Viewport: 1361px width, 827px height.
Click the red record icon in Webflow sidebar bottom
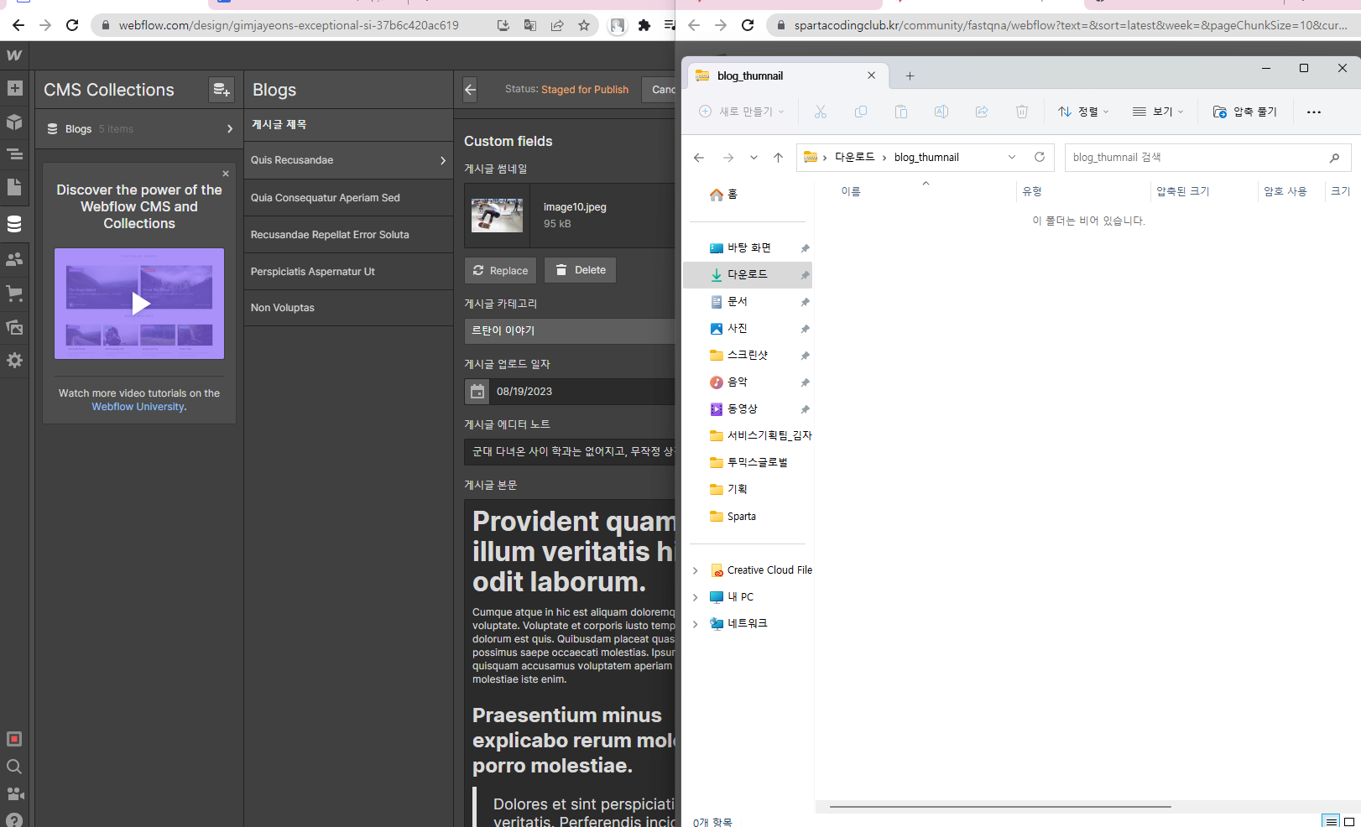(14, 739)
